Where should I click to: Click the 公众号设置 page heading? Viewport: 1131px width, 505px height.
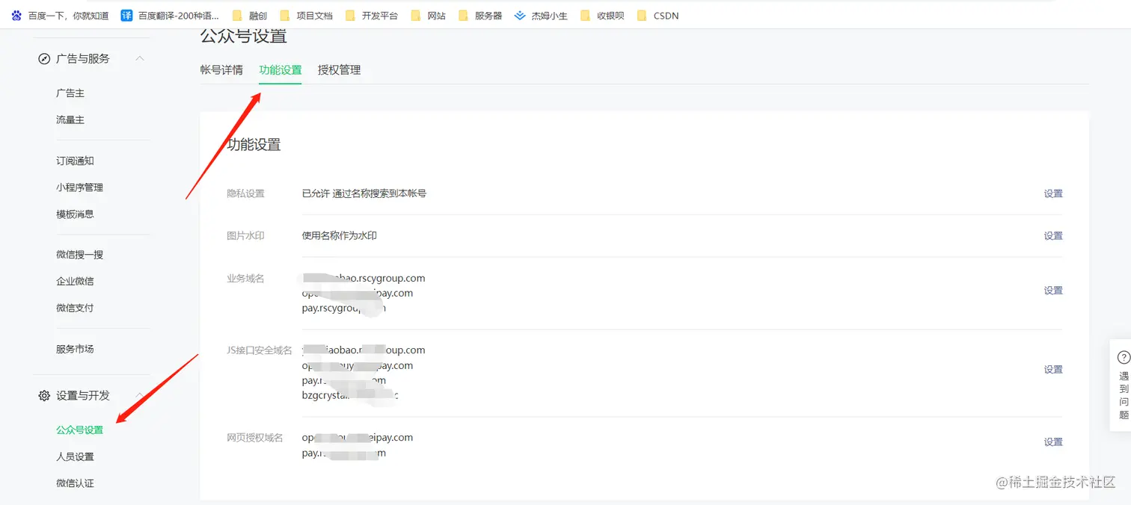(x=243, y=35)
